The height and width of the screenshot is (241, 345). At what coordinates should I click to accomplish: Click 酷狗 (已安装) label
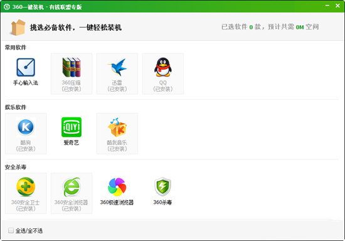tap(26, 146)
